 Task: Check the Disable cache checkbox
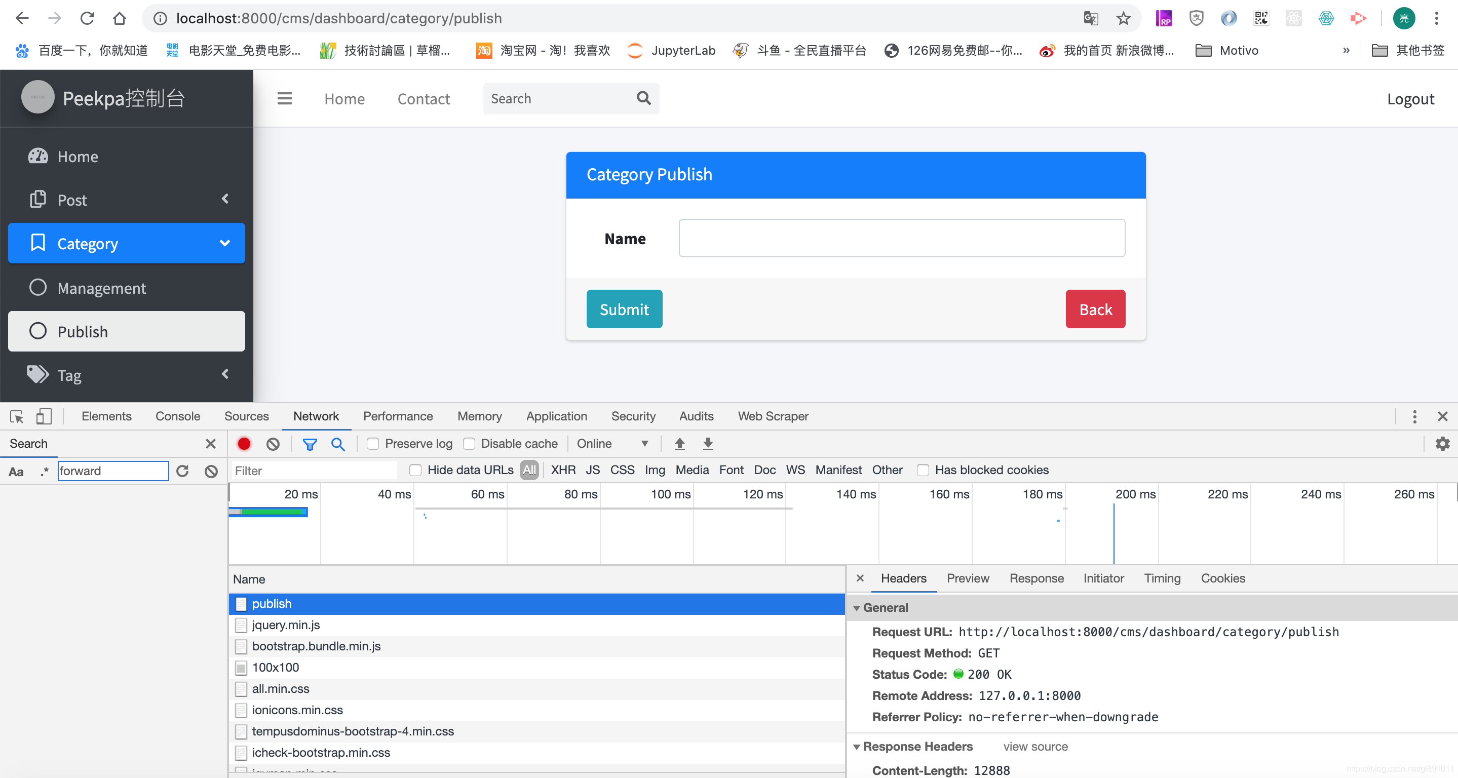[469, 444]
